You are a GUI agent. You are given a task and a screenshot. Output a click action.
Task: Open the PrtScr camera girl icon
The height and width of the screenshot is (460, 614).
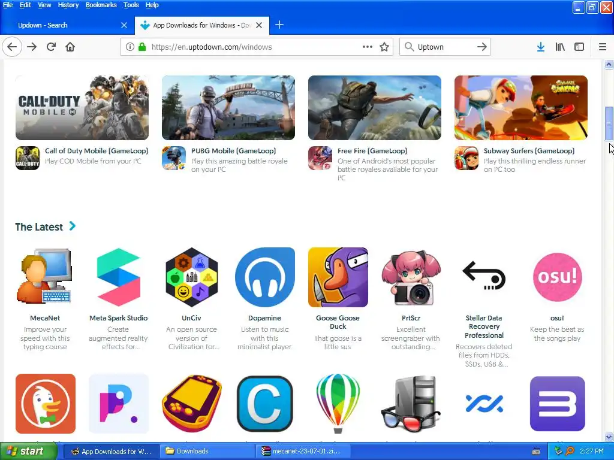[x=411, y=279]
